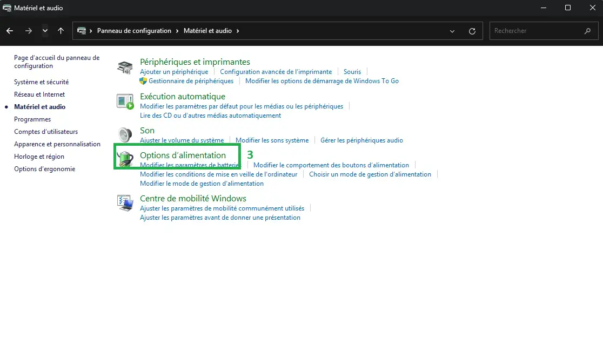
Task: Click the Matériel et audio title bar icon
Action: click(x=7, y=8)
